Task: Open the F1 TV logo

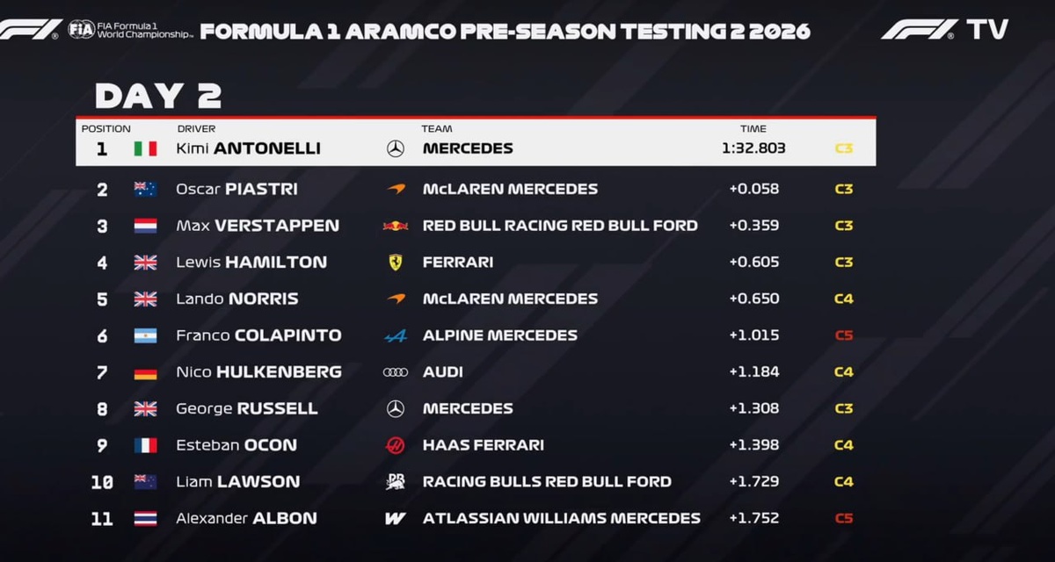Action: (944, 30)
